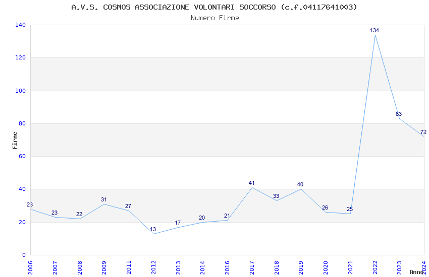Select year 2008 on the x-axis
Image resolution: width=429 pixels, height=277 pixels.
[x=80, y=267]
